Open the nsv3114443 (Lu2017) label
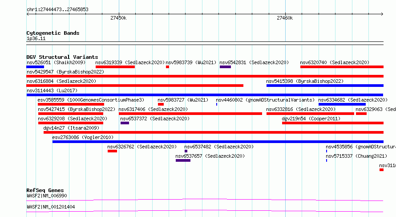 coord(52,90)
